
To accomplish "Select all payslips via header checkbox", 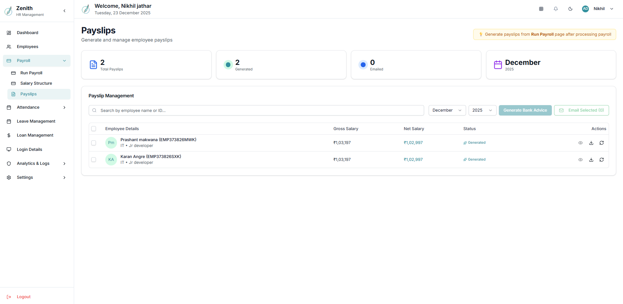I will pos(94,129).
